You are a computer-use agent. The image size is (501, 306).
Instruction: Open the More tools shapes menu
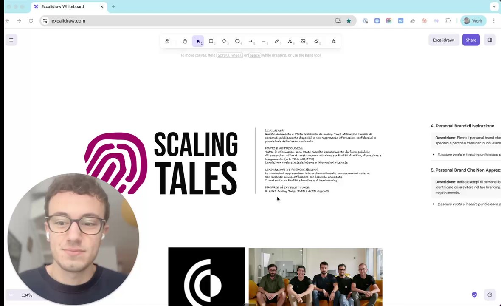pos(334,41)
